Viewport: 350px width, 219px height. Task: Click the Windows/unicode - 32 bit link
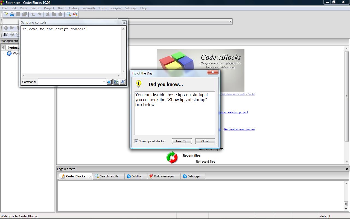pyautogui.click(x=238, y=94)
